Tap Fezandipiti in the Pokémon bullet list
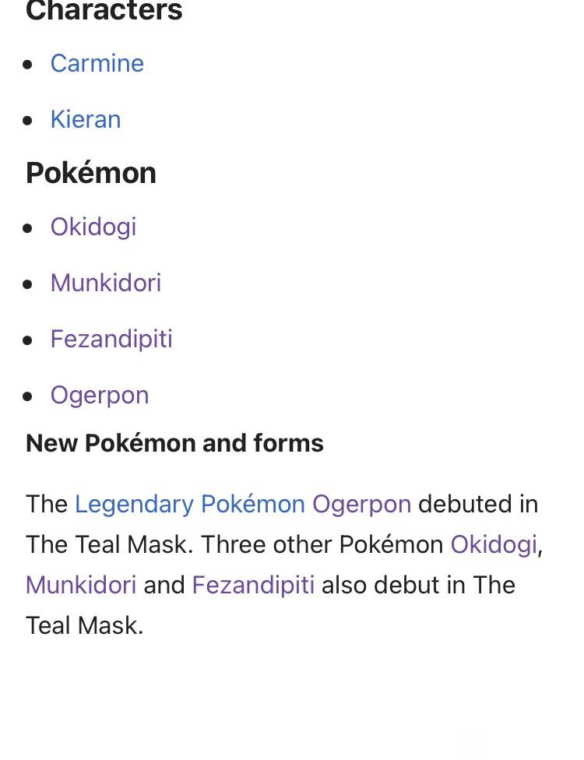Image resolution: width=584 pixels, height=760 pixels. click(x=111, y=339)
